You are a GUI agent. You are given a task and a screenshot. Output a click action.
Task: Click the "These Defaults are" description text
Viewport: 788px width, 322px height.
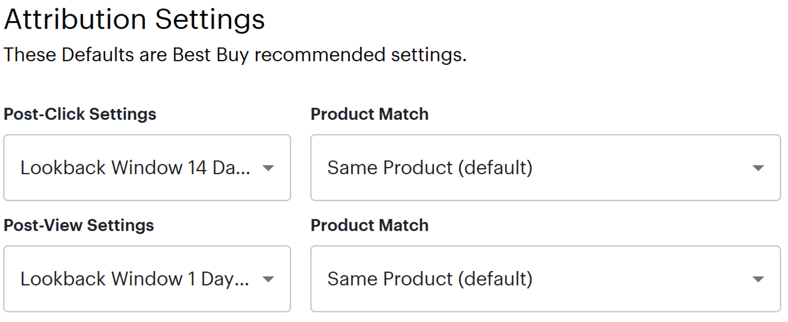(85, 55)
